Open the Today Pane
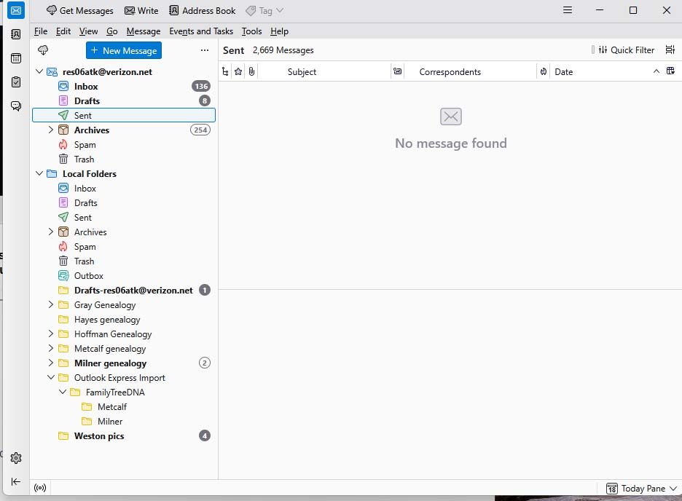The width and height of the screenshot is (682, 501). tap(640, 488)
